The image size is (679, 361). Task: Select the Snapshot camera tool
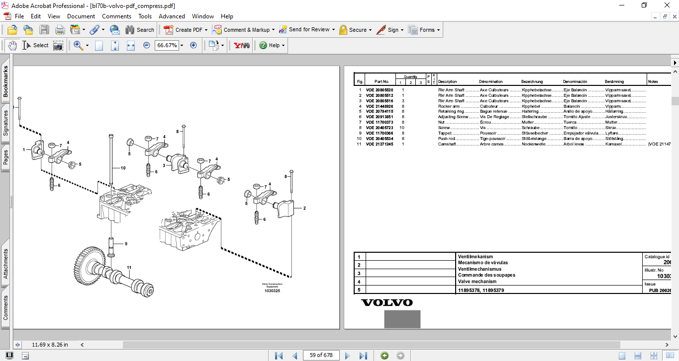[x=58, y=46]
